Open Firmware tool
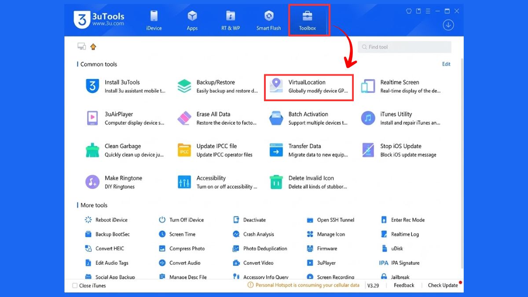Screen dimensions: 528x297 pyautogui.click(x=322, y=249)
